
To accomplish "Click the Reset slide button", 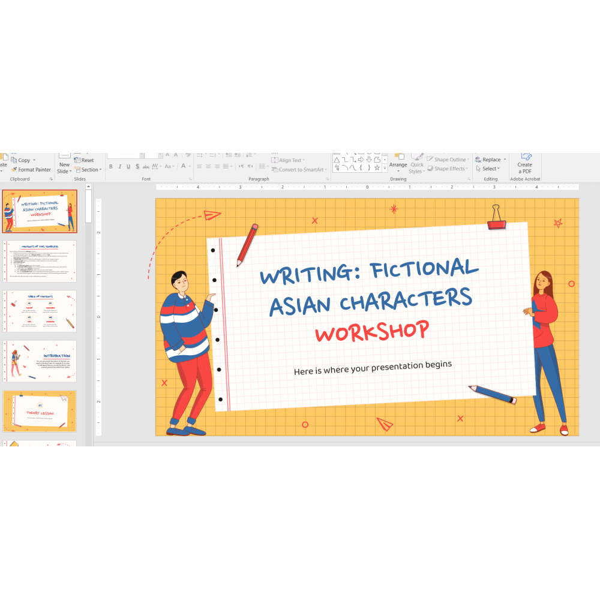I will tap(84, 160).
